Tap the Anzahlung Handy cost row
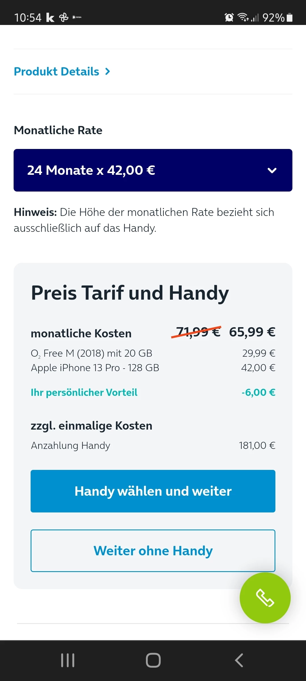The image size is (306, 681). [x=71, y=445]
